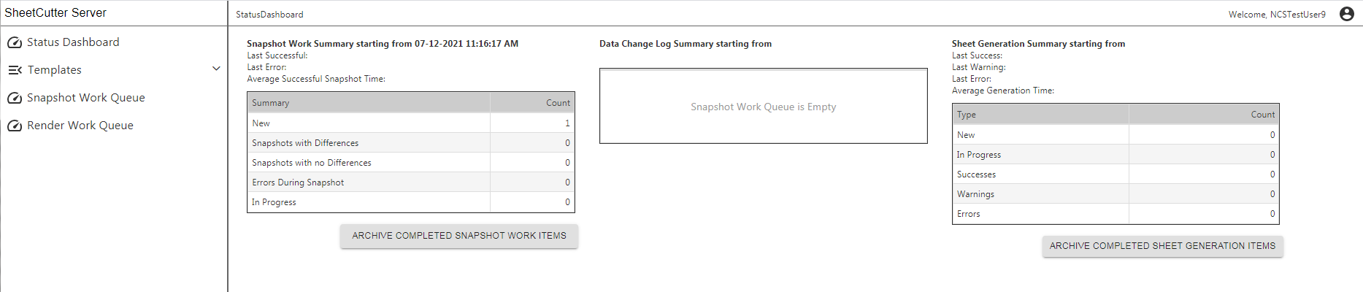This screenshot has width=1363, height=292.
Task: Click the Count header in Sheet Generation table
Action: coord(1262,115)
